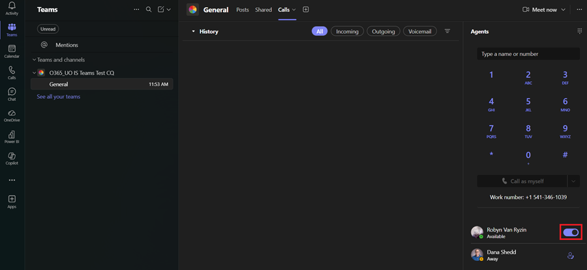Image resolution: width=587 pixels, height=270 pixels.
Task: Tap the asterisk key on keypad
Action: (491, 155)
